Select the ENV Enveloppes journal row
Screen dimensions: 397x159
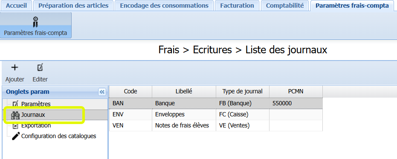[x=216, y=114]
